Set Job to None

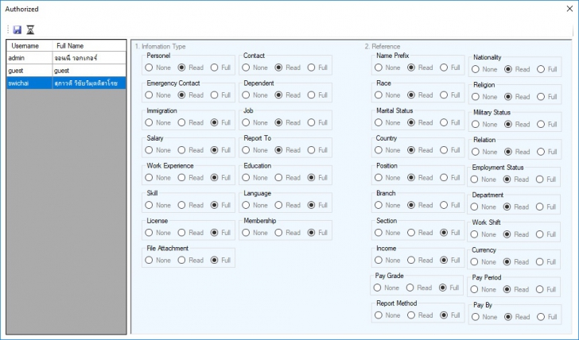[255, 122]
